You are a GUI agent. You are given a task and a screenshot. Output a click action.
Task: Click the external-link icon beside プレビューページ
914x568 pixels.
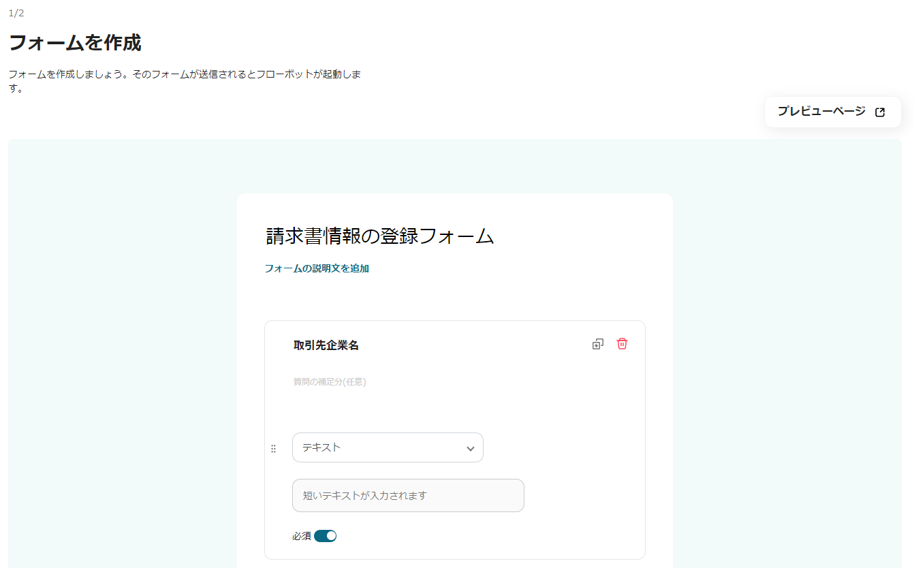[x=880, y=112]
